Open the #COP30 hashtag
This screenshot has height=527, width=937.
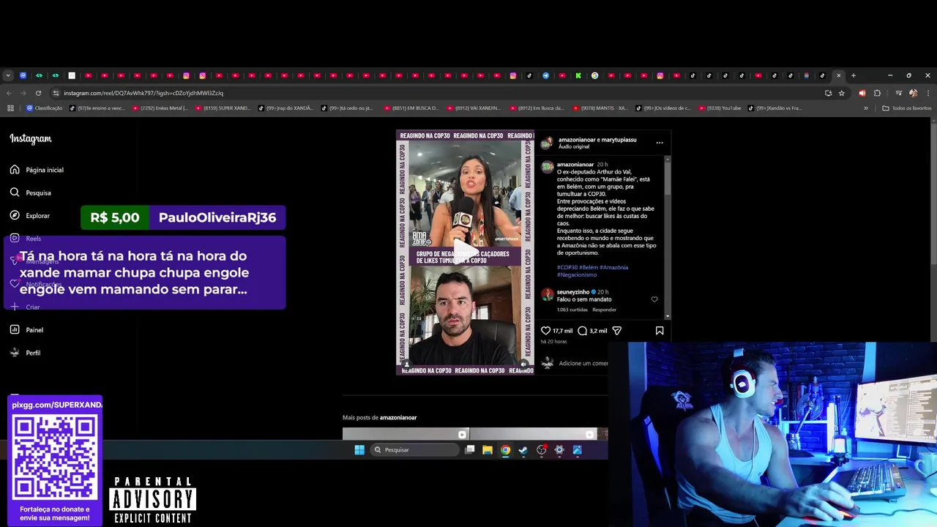click(567, 267)
